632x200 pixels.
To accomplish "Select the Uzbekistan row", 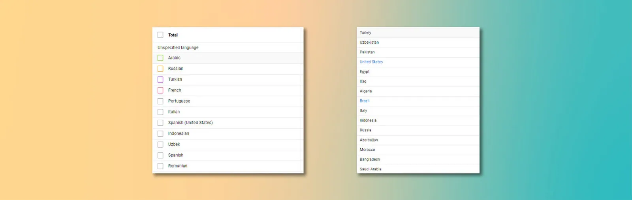I will point(418,43).
